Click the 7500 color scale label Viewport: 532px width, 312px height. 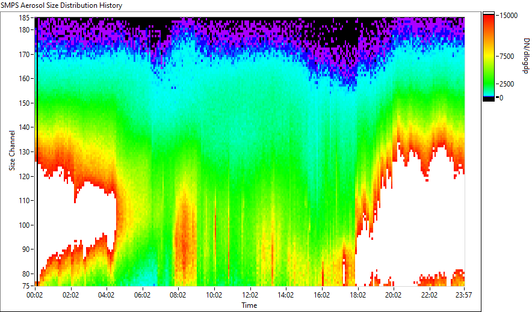click(507, 57)
